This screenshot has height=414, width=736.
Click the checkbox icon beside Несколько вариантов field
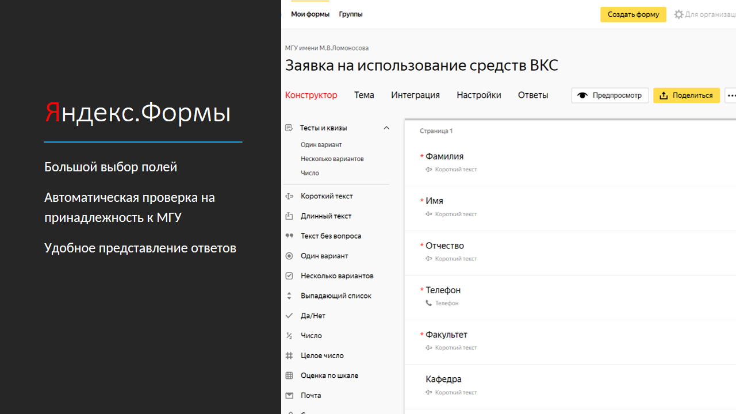(x=289, y=276)
